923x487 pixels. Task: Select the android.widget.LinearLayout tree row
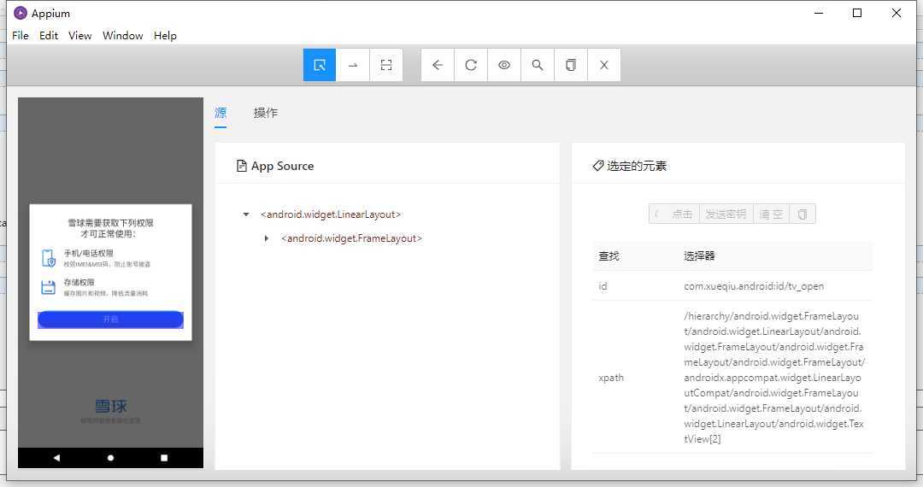tap(331, 214)
